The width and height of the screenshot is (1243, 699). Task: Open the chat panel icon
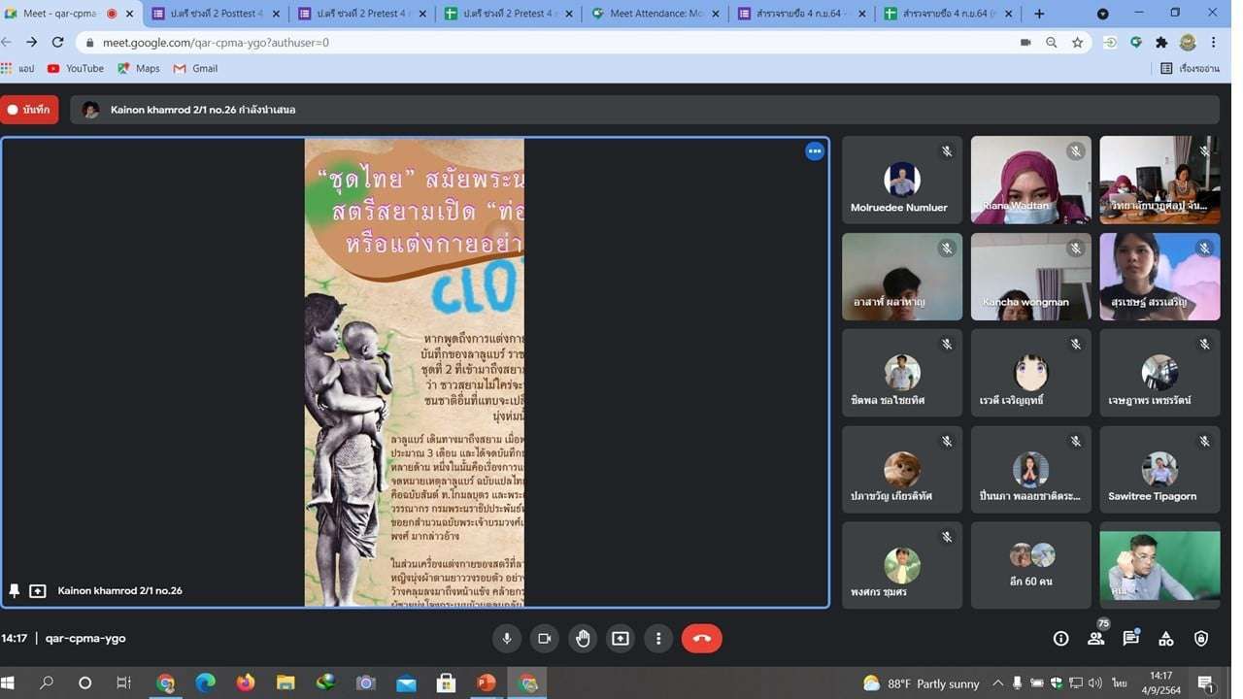coord(1131,638)
